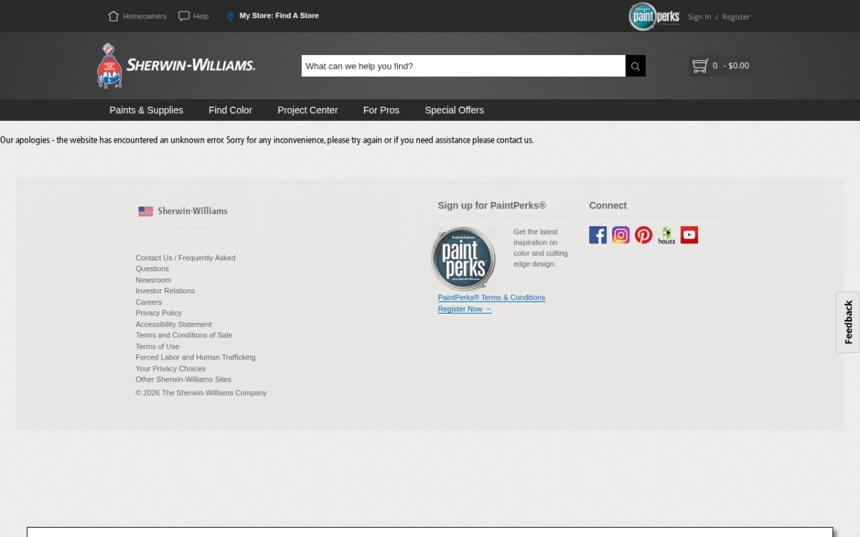Click the store location pin icon
This screenshot has width=860, height=537.
tap(230, 16)
